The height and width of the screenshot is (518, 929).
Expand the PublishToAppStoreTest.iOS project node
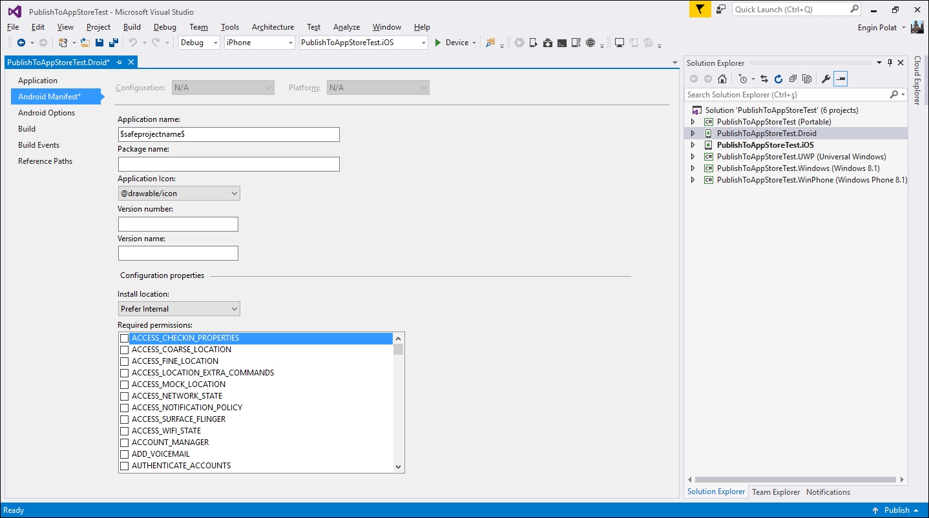(x=693, y=144)
